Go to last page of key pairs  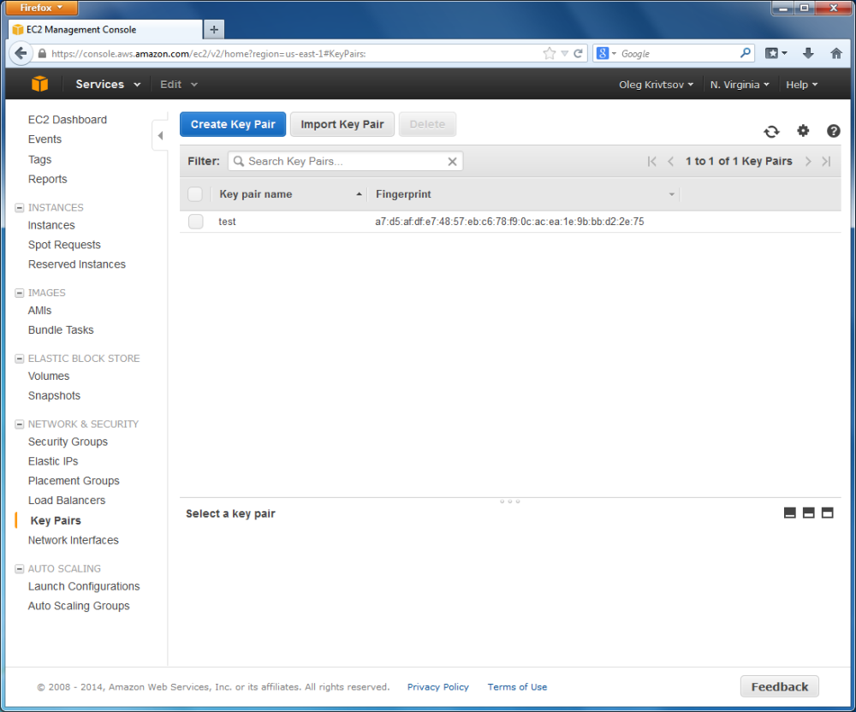click(x=827, y=161)
